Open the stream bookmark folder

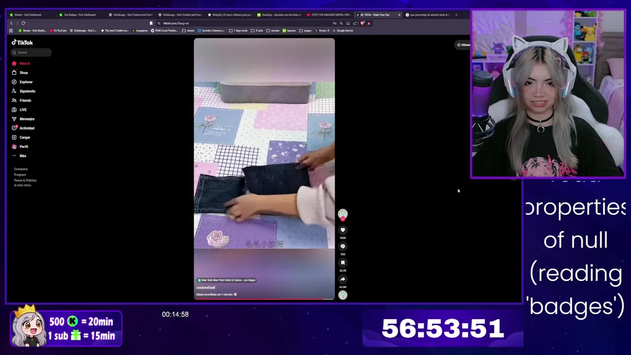tap(188, 31)
